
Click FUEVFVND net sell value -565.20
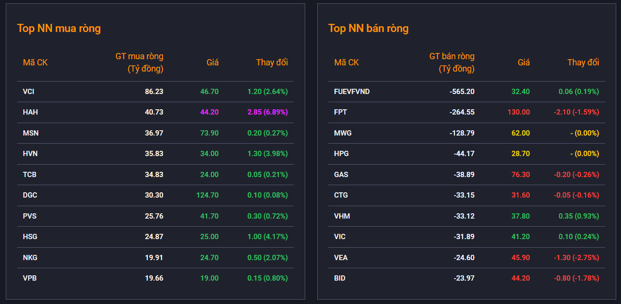[x=462, y=92]
